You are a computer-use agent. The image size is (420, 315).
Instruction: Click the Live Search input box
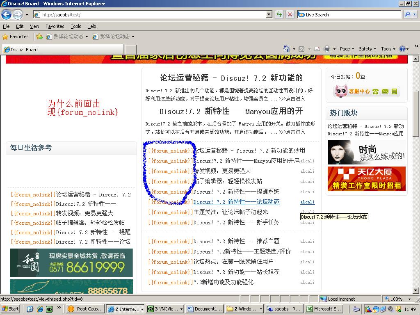click(x=349, y=15)
